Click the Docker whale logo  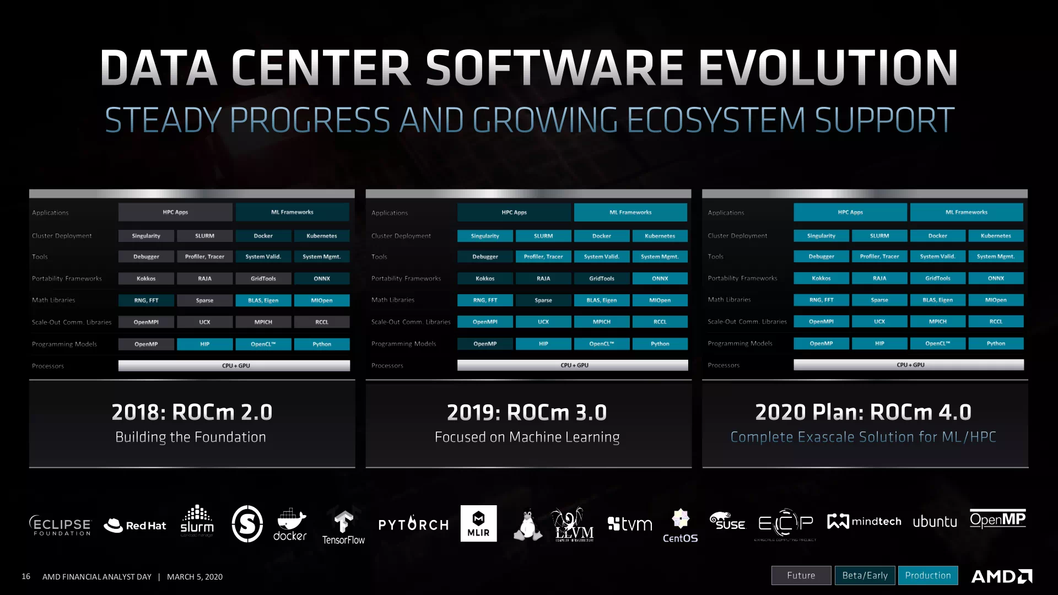(x=290, y=524)
